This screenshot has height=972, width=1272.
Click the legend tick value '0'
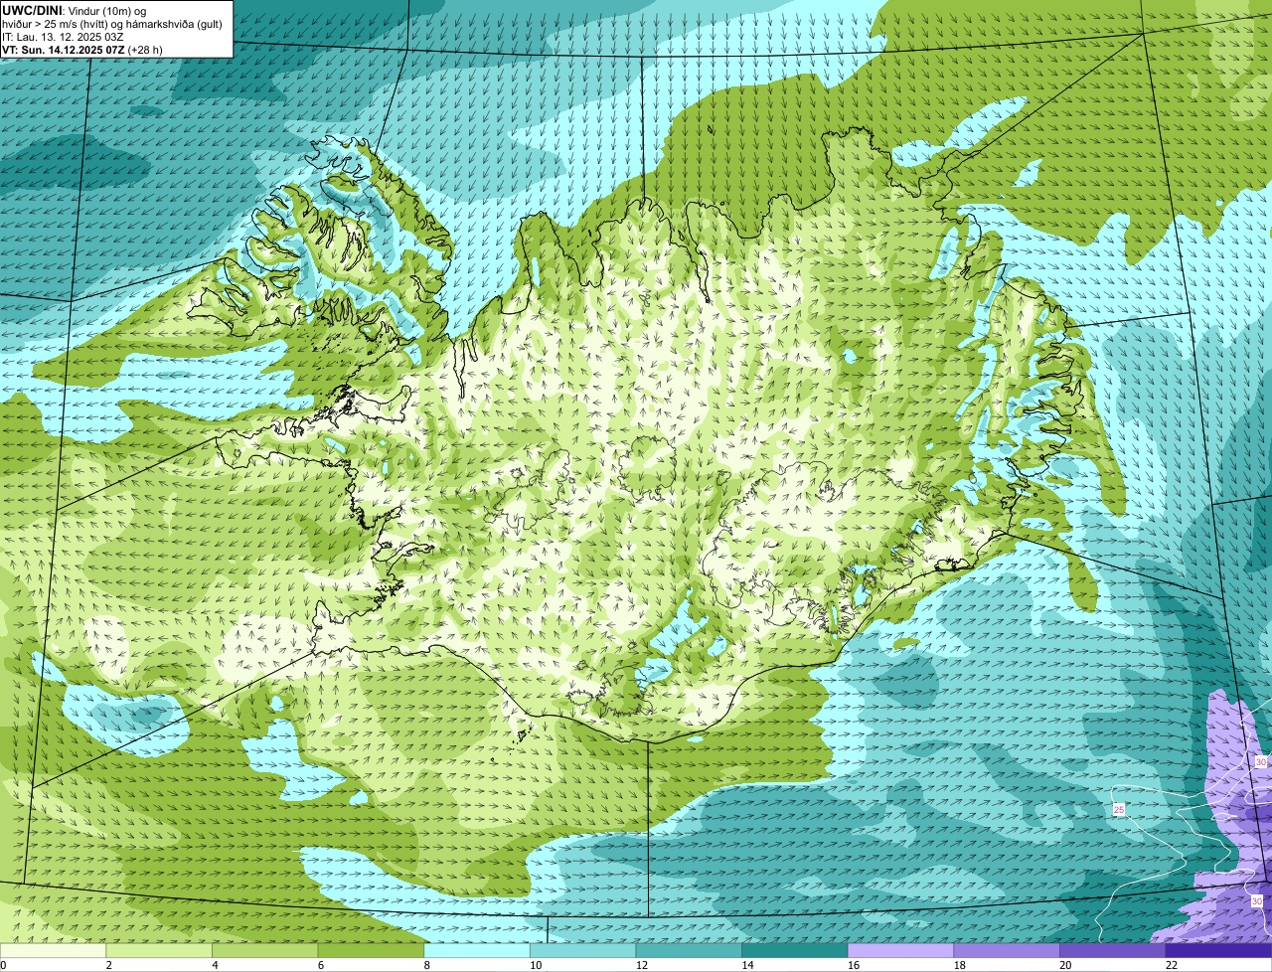tap(4, 965)
